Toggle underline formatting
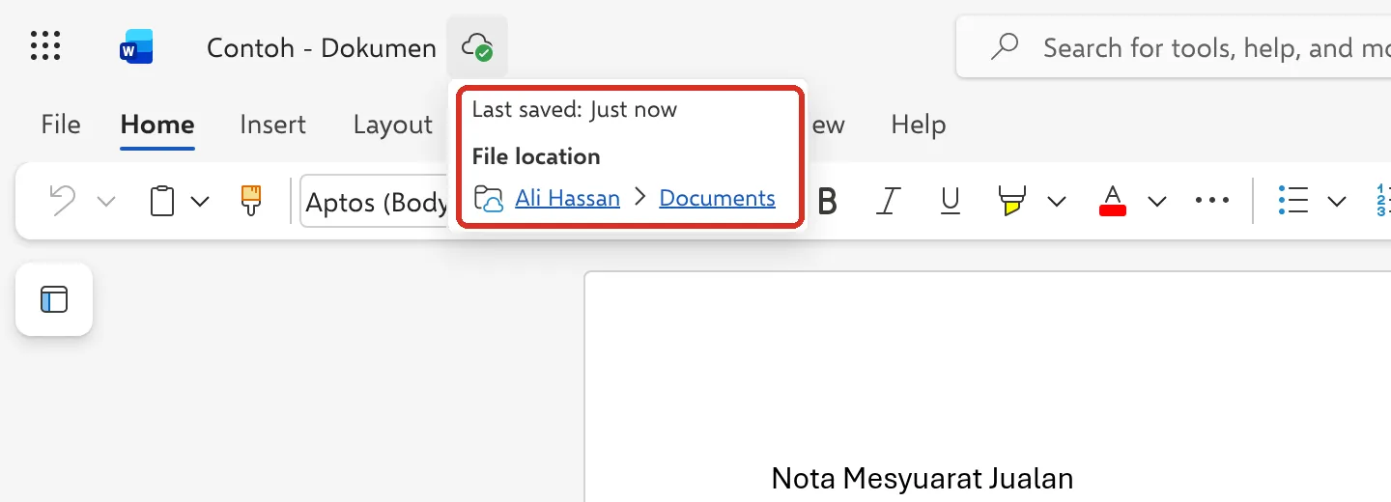This screenshot has height=502, width=1391. click(950, 201)
